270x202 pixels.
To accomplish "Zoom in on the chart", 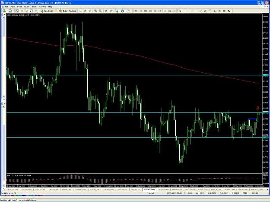I will 95,11.
